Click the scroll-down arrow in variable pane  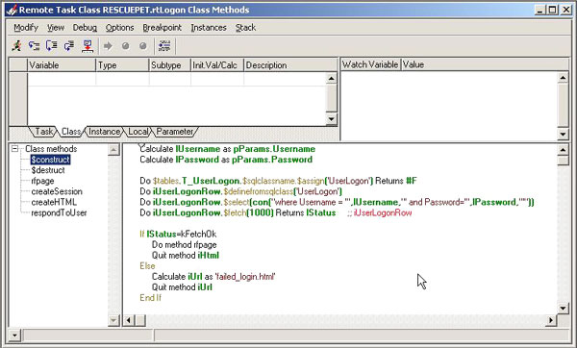click(332, 118)
